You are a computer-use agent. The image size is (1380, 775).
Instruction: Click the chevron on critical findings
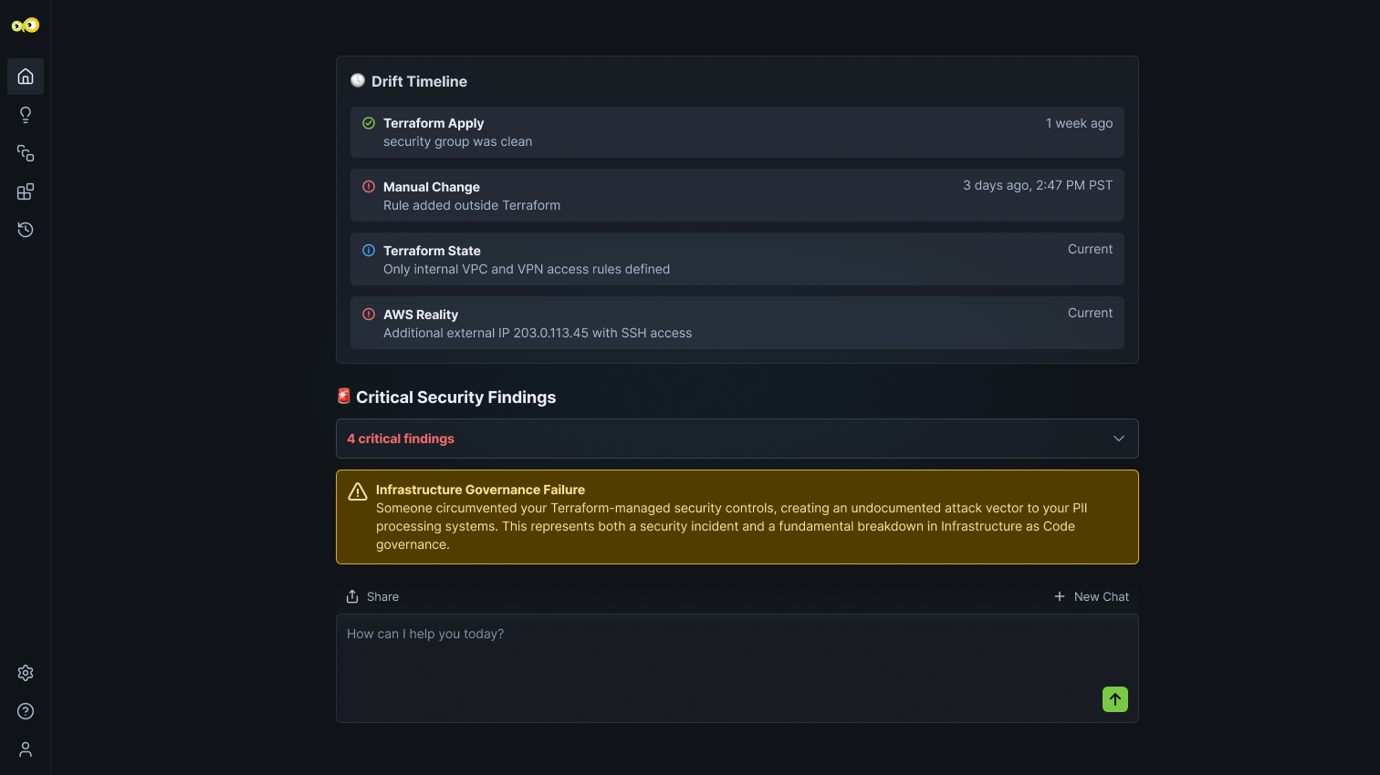coord(1119,439)
